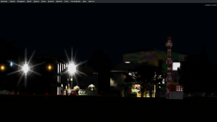Open the Virtual Reality menu

click(x=76, y=1)
